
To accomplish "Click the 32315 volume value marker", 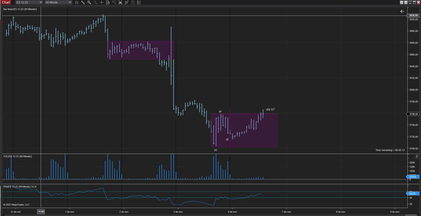I will click(x=413, y=177).
